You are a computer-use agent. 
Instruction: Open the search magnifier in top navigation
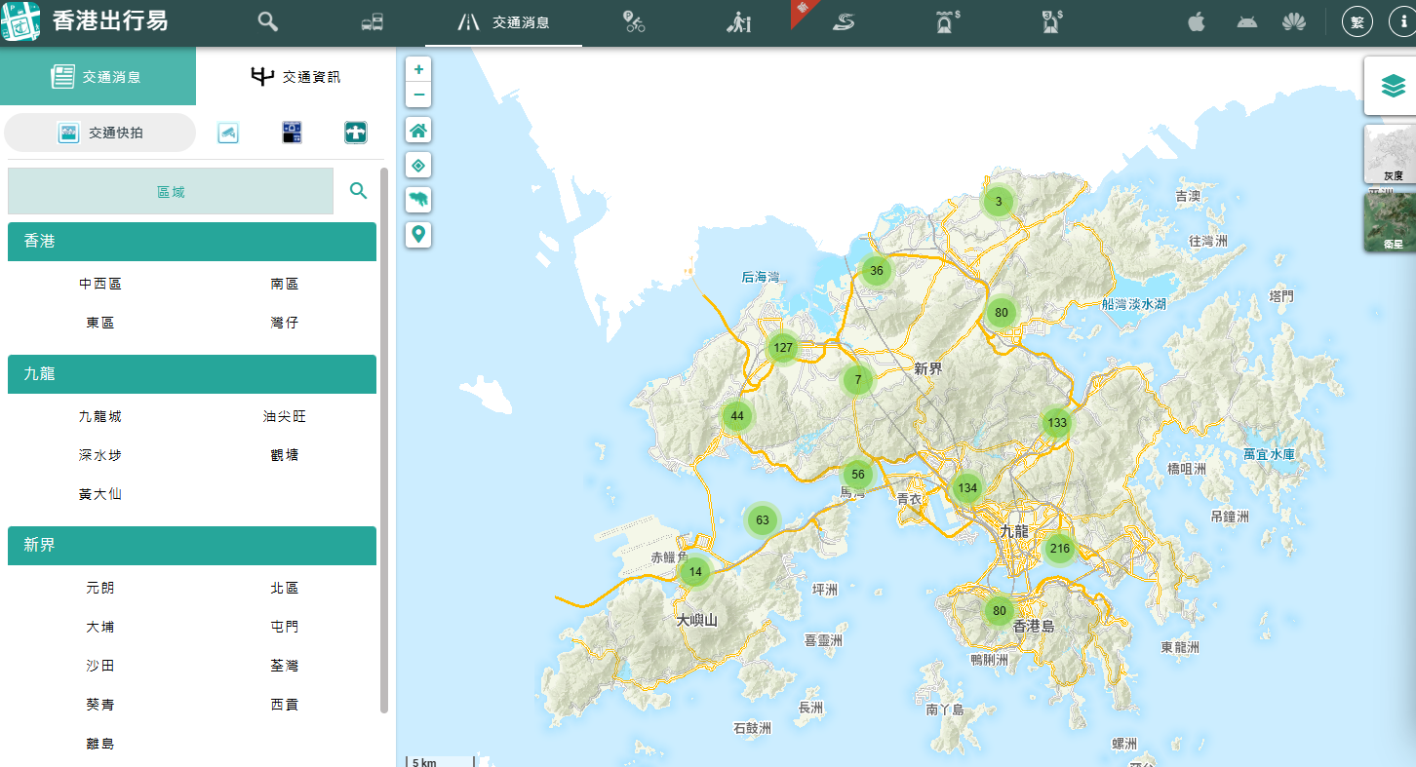(267, 22)
